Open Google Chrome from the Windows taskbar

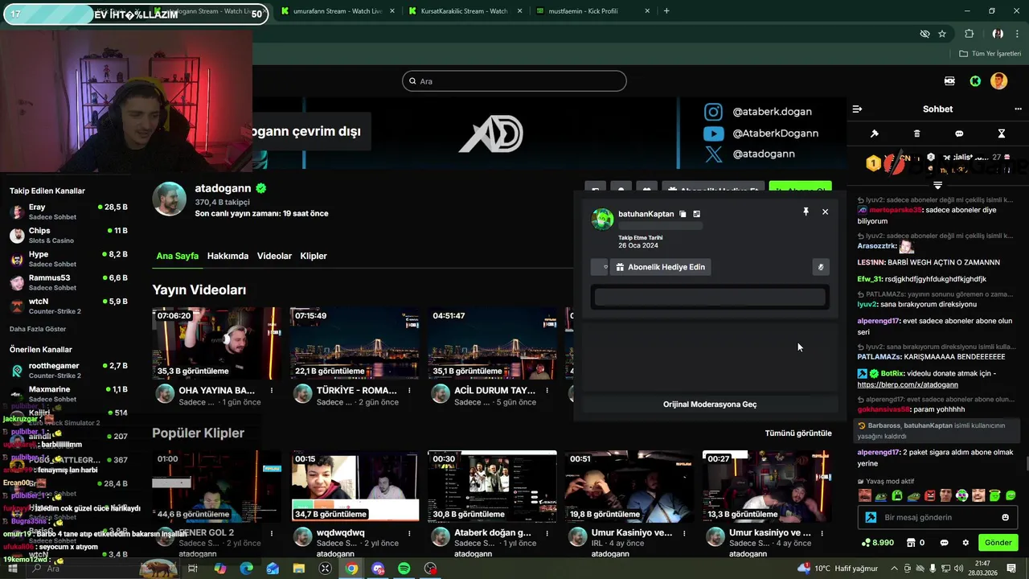click(351, 569)
